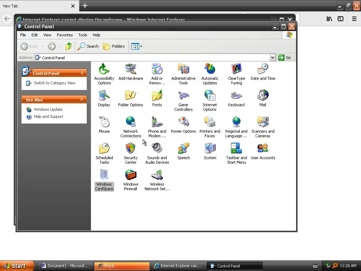Open the Edit menu
This screenshot has height=271, width=361.
[x=35, y=35]
